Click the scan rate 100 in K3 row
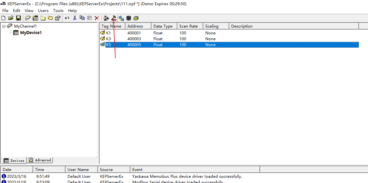The width and height of the screenshot is (368, 183). [183, 39]
